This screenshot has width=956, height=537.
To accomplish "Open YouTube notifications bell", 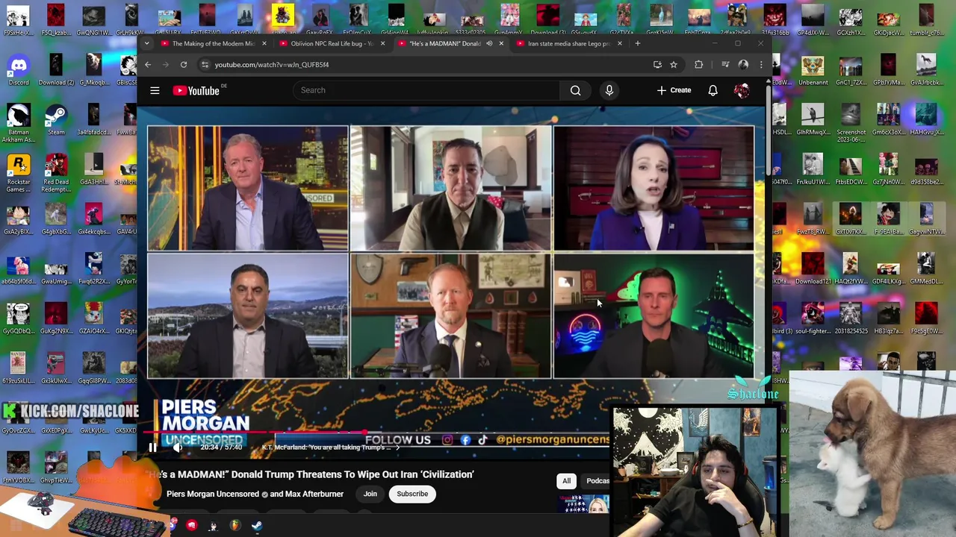I will 713,90.
